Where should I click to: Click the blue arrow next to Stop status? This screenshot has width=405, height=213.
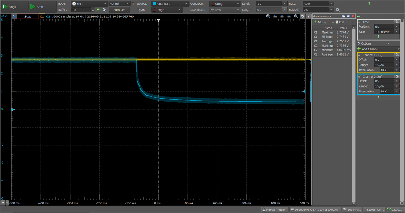14,16
